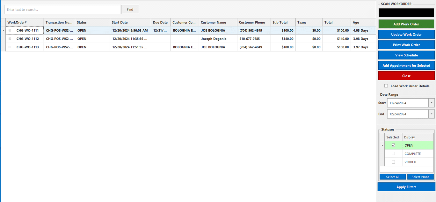436x202 pixels.
Task: Click the black Scan Workorder input box
Action: [x=406, y=13]
